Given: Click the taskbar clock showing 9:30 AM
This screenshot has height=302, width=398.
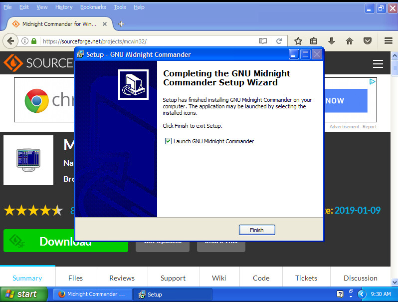Looking at the screenshot, I should (x=381, y=294).
